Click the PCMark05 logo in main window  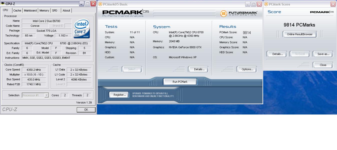(126, 13)
